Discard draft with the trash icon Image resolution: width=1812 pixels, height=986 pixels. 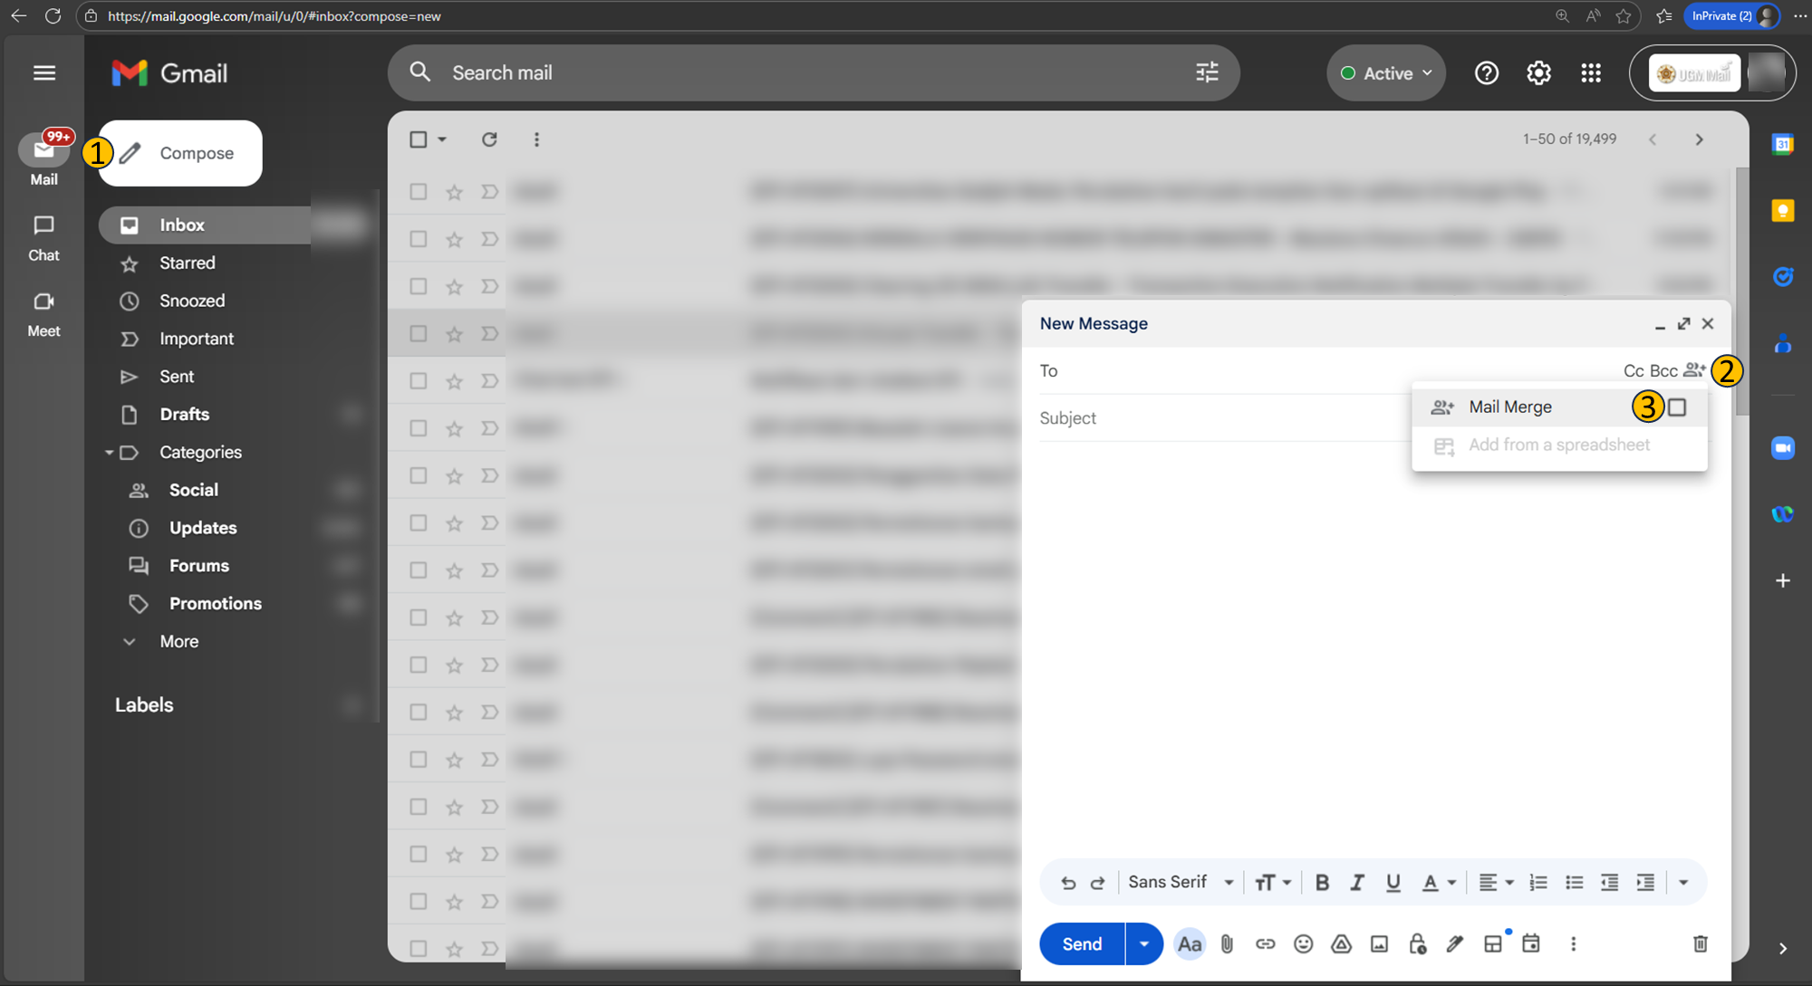[x=1701, y=944]
